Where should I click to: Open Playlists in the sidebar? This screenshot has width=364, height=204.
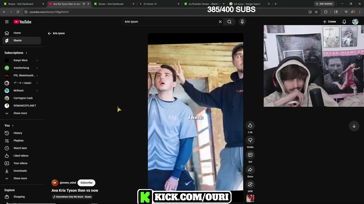click(x=22, y=141)
